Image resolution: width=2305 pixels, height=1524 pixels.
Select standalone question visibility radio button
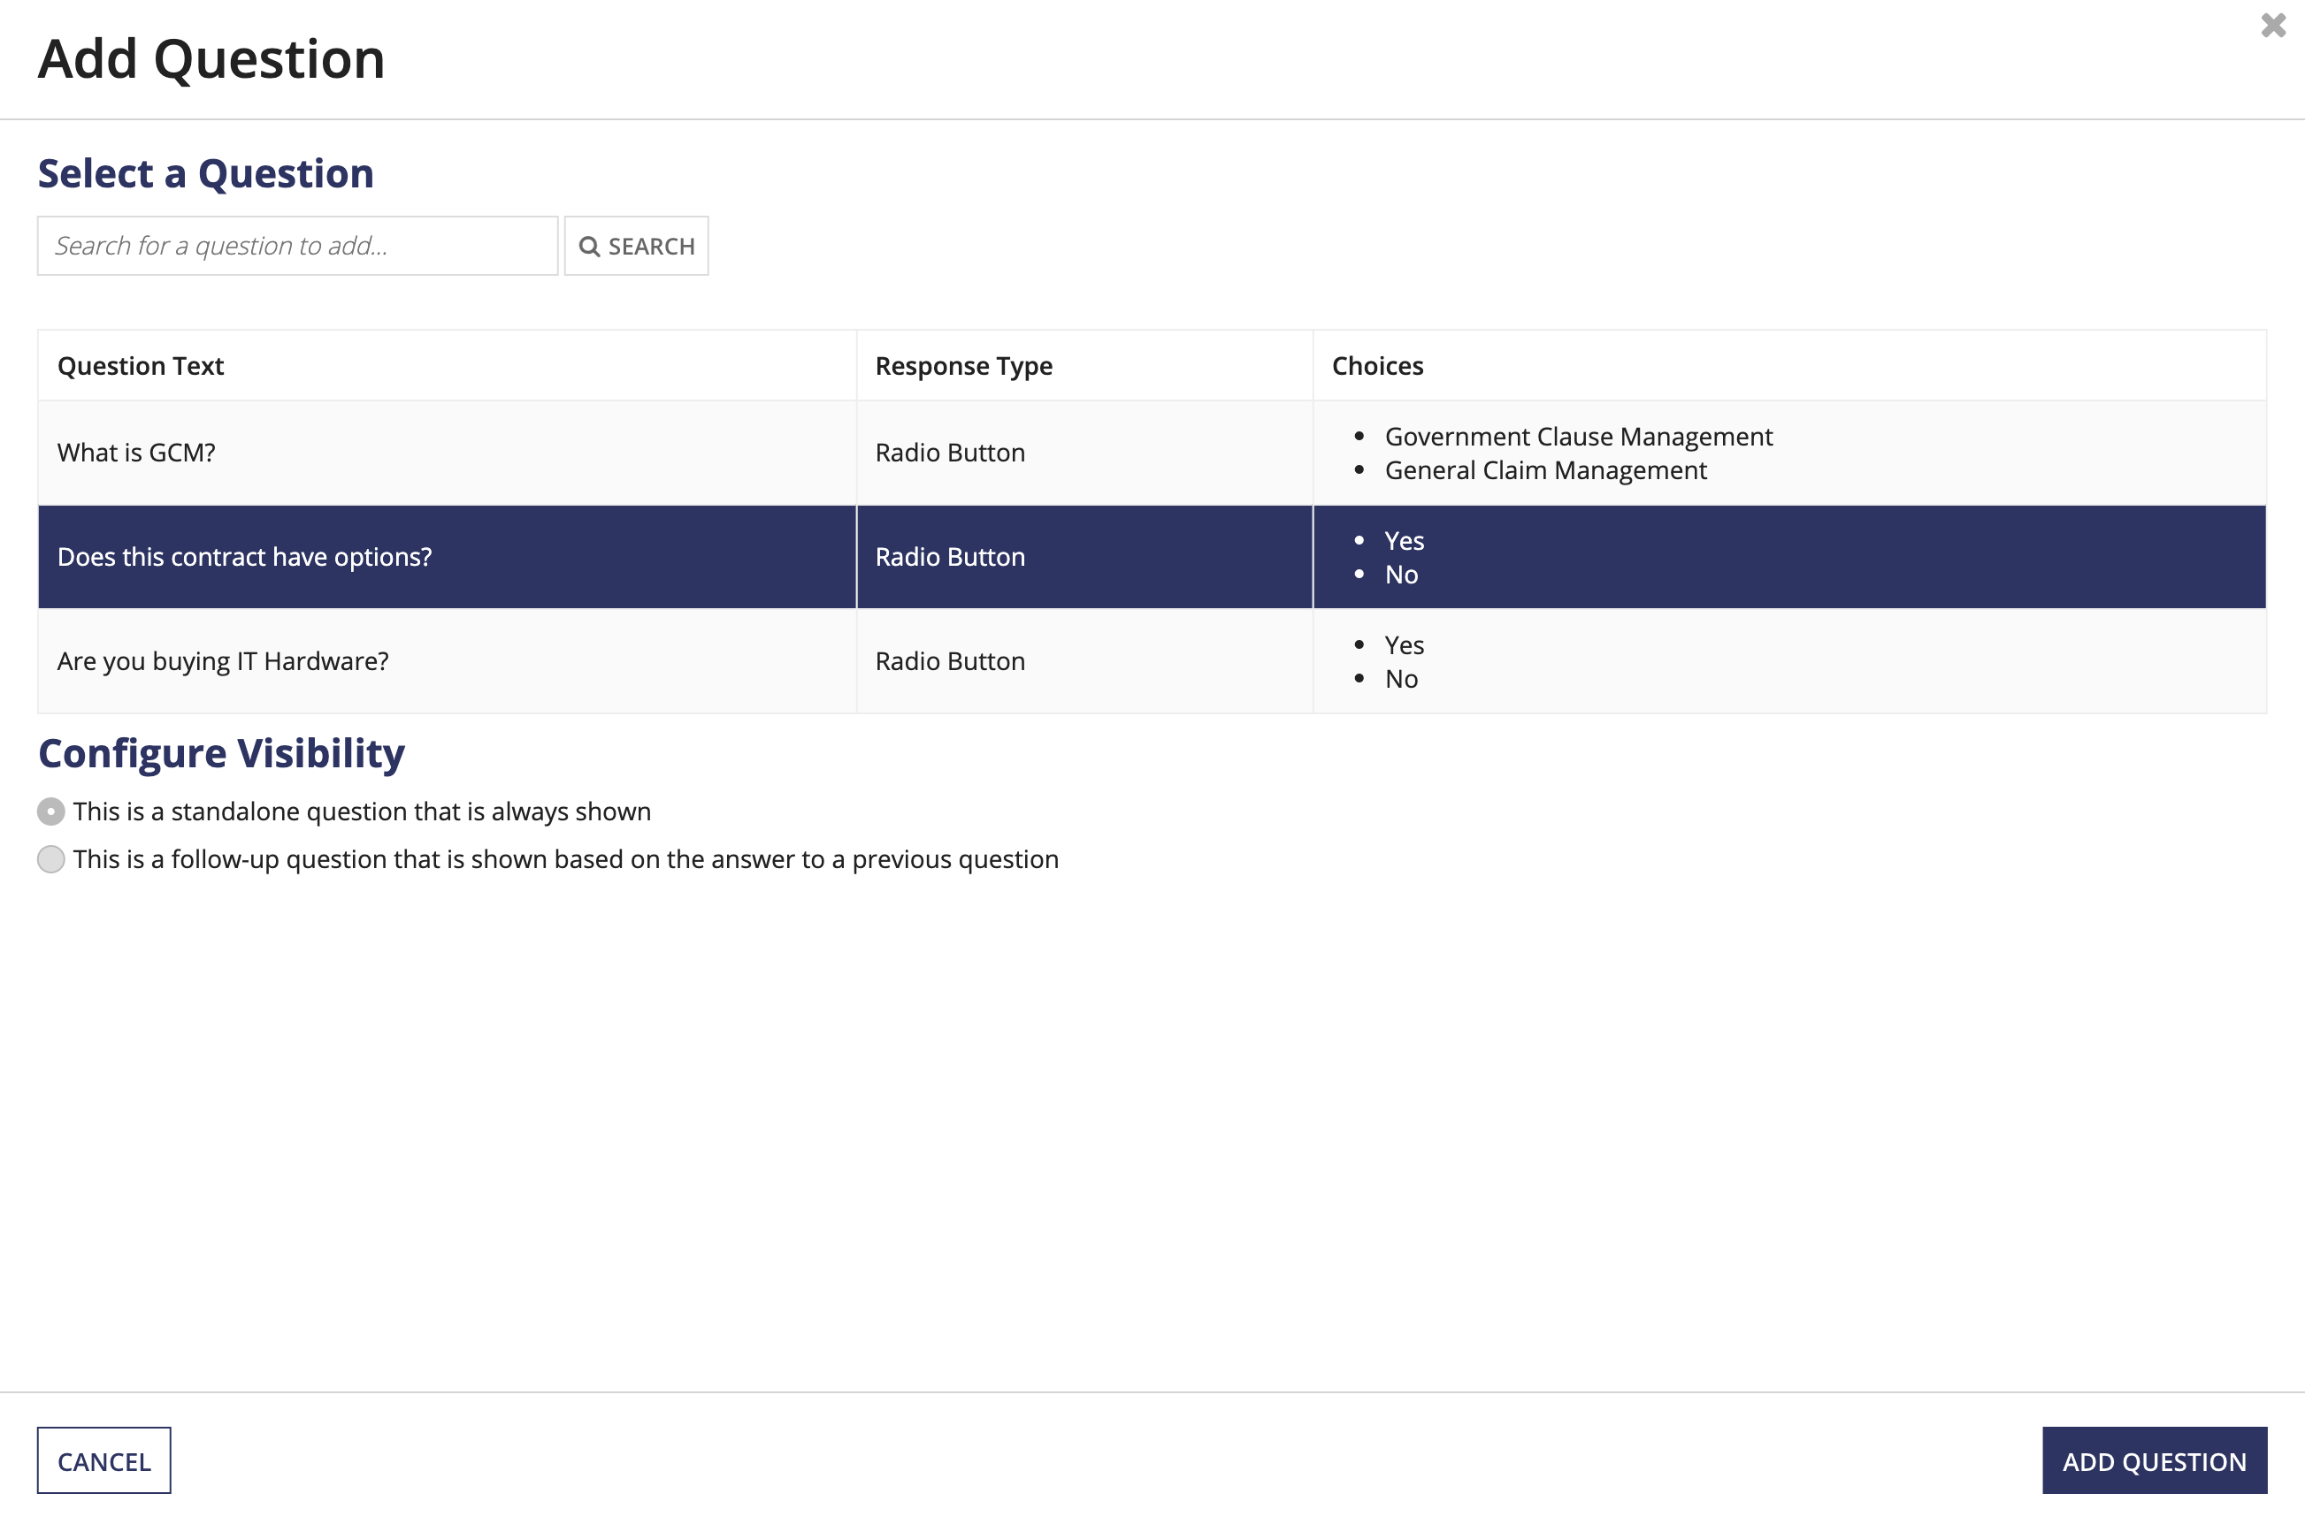coord(50,812)
